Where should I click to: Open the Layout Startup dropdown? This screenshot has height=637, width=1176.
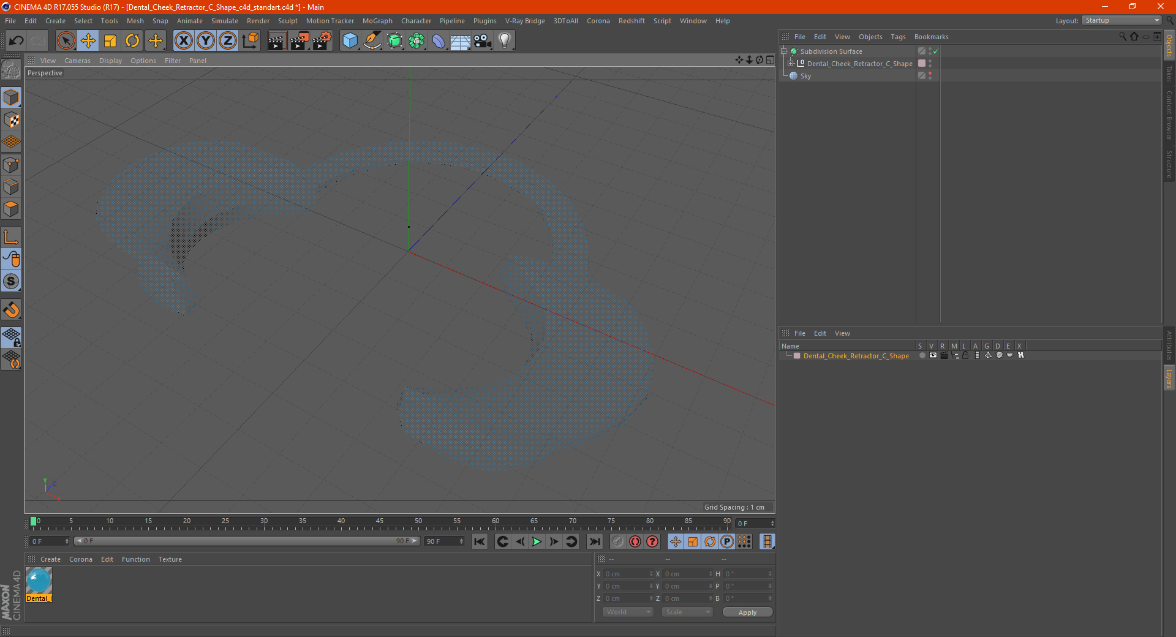(x=1122, y=20)
